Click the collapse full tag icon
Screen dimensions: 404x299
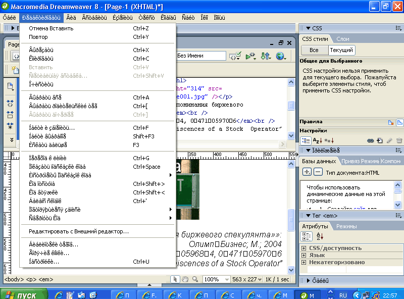pyautogui.click(x=10, y=104)
